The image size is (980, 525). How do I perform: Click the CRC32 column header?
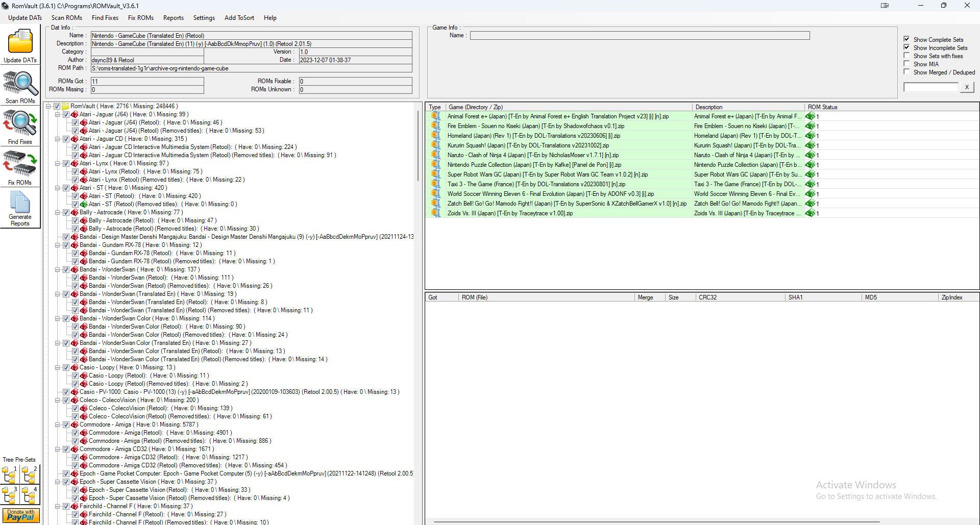[740, 297]
